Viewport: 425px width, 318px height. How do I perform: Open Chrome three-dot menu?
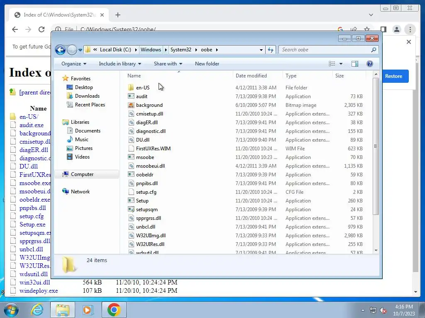410,29
